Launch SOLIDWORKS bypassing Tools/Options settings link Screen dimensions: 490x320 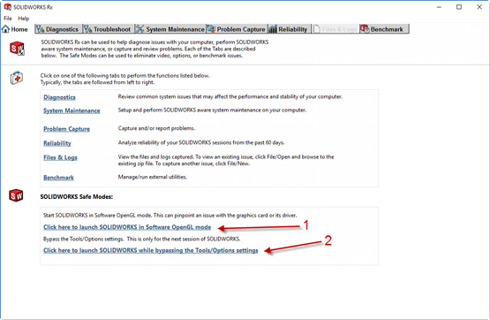pos(151,250)
